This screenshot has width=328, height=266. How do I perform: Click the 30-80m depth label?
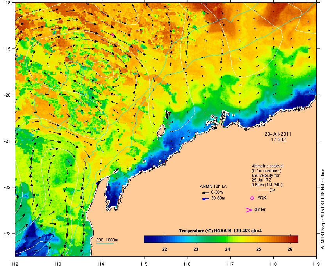click(x=218, y=198)
